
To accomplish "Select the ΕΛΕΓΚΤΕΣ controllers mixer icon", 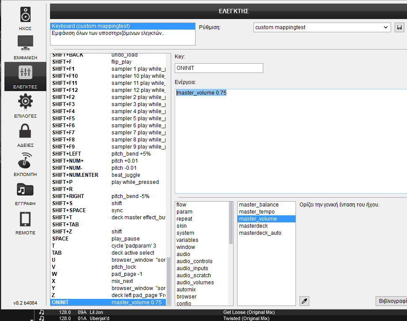I will pos(25,73).
